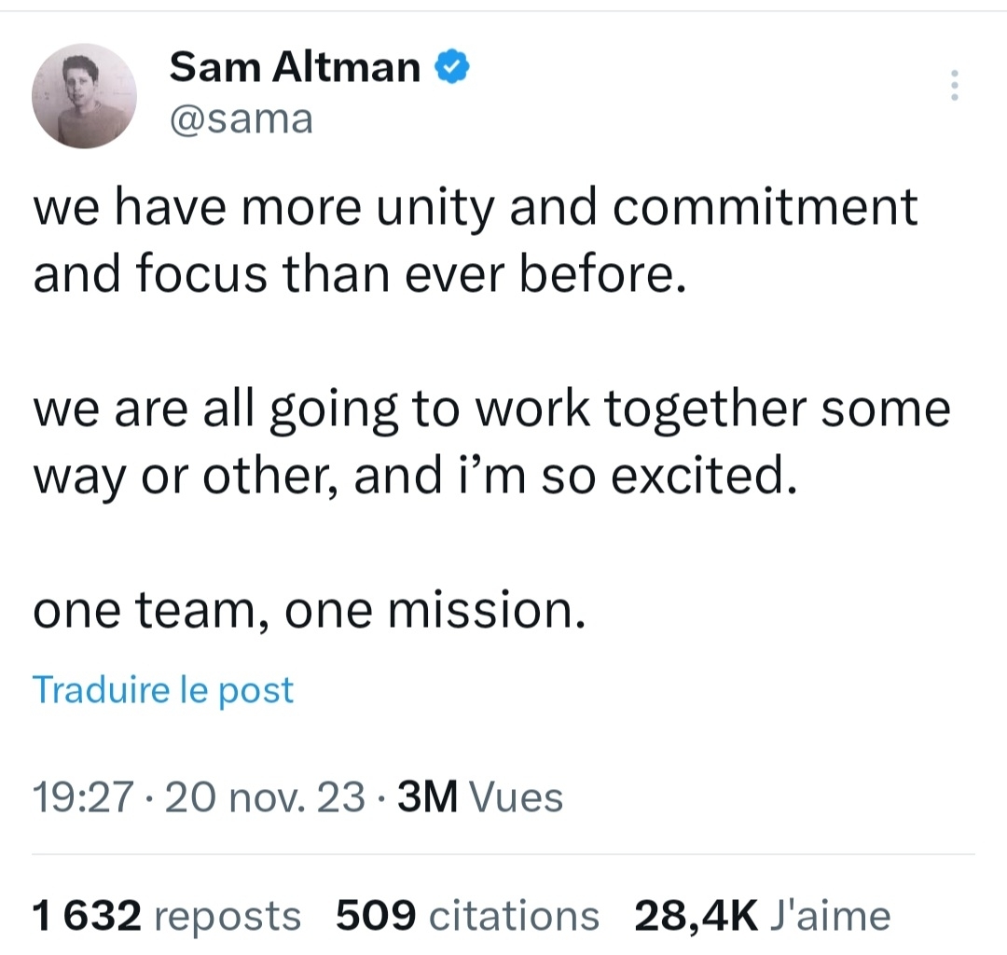Image resolution: width=1007 pixels, height=955 pixels.
Task: Click the blue verified badge
Action: [x=451, y=67]
